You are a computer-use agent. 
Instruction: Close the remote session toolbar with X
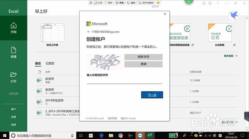tap(91, 3)
